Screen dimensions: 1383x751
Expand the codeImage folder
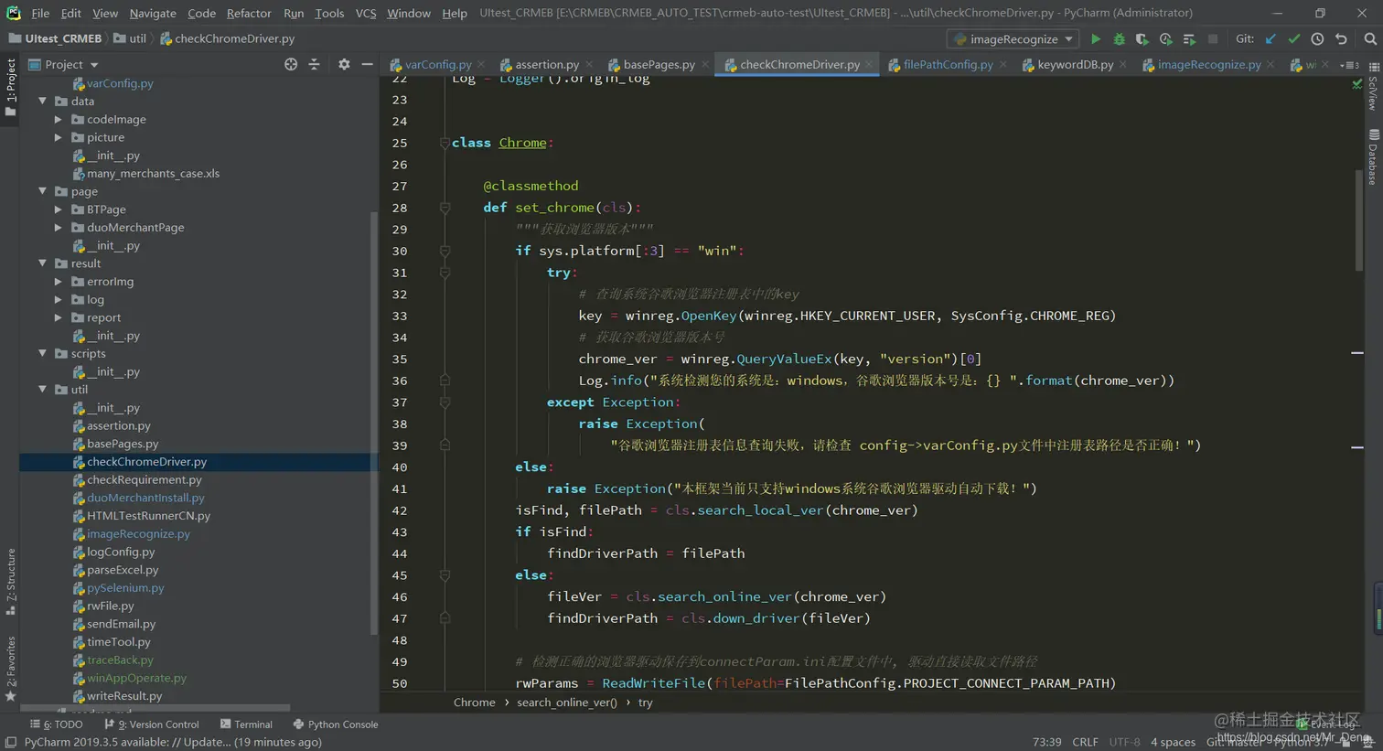tap(59, 120)
